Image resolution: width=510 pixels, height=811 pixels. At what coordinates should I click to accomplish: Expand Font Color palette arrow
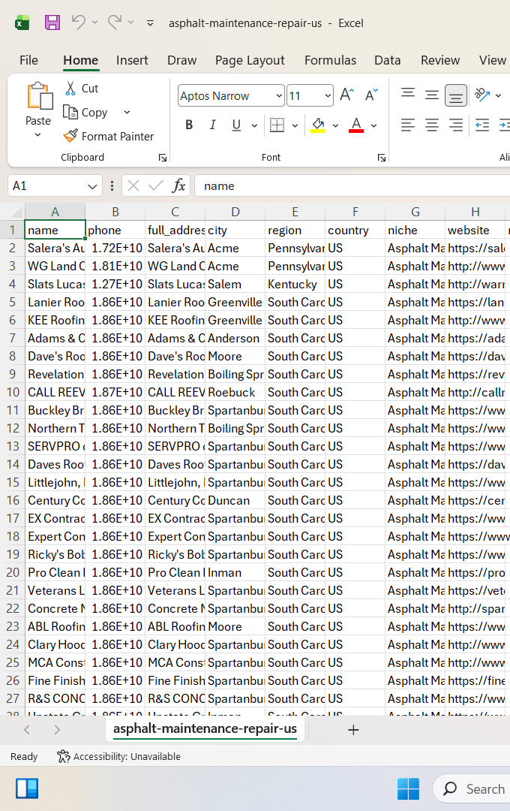[373, 125]
